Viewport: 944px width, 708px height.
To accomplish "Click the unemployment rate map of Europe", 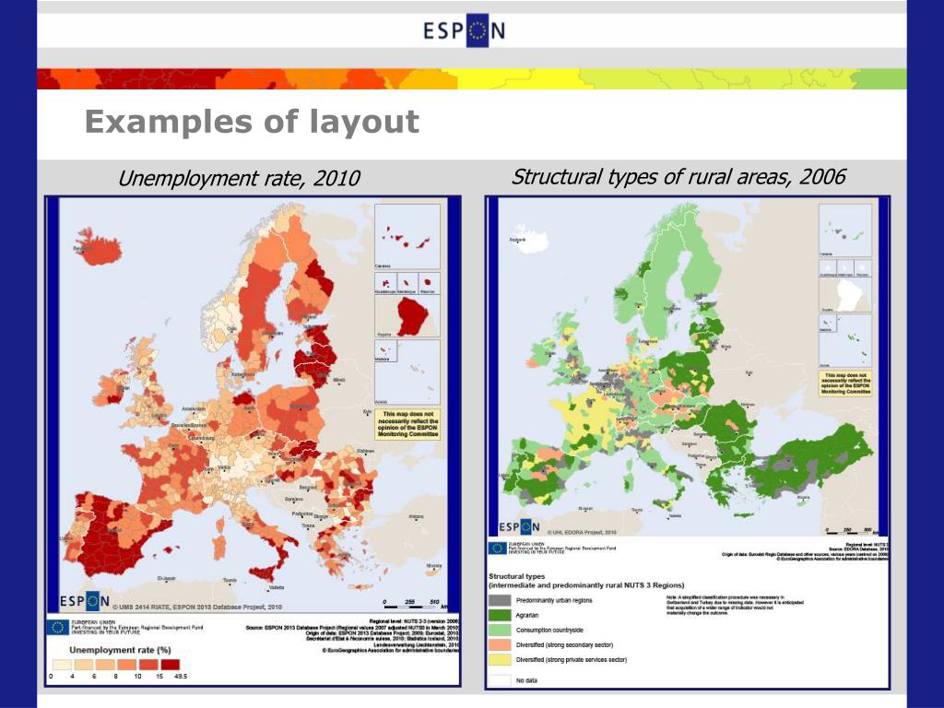I will [x=253, y=405].
